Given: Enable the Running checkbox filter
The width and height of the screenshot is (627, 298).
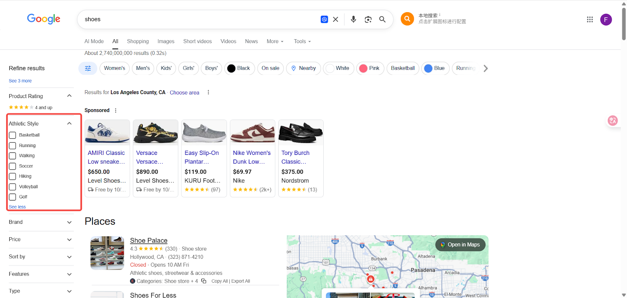Looking at the screenshot, I should click(x=13, y=145).
